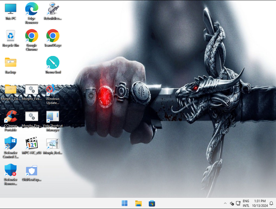This screenshot has width=276, height=209.
Task: Select the Morph_Red... shortcut
Action: [x=53, y=146]
